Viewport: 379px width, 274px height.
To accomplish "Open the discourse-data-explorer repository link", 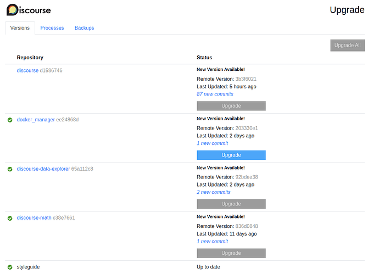I will 43,169.
